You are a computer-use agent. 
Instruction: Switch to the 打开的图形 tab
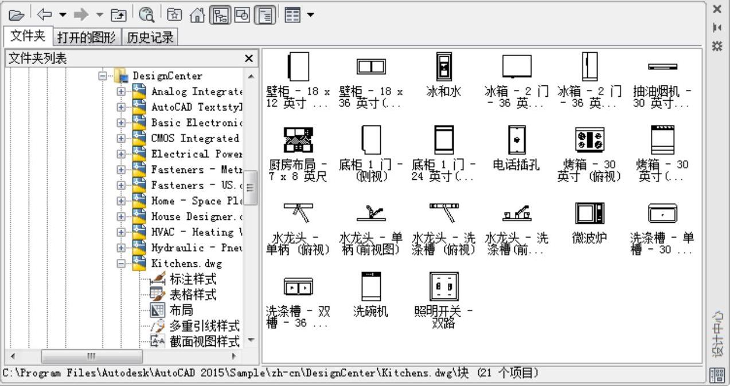tap(87, 38)
